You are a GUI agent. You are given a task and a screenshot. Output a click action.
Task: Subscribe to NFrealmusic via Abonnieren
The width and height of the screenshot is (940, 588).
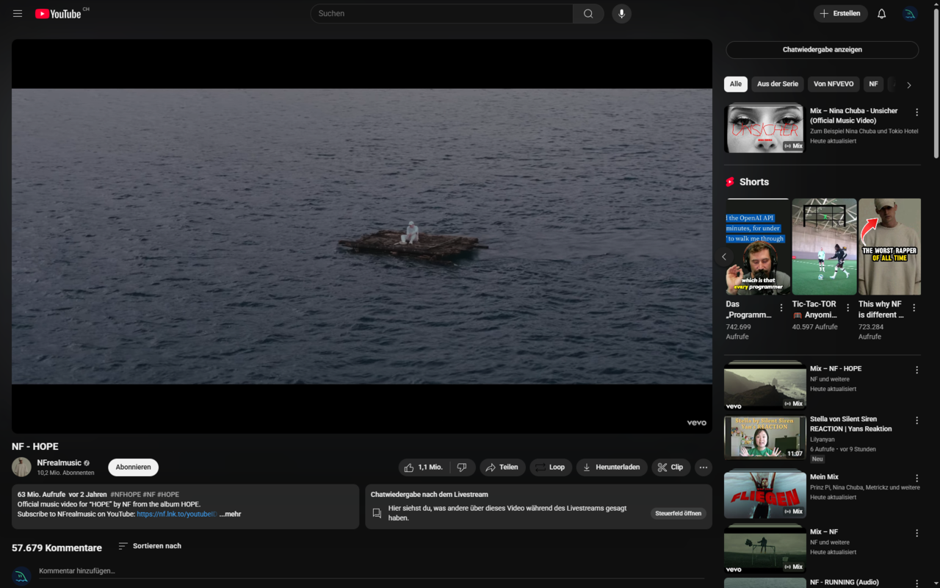pyautogui.click(x=133, y=467)
